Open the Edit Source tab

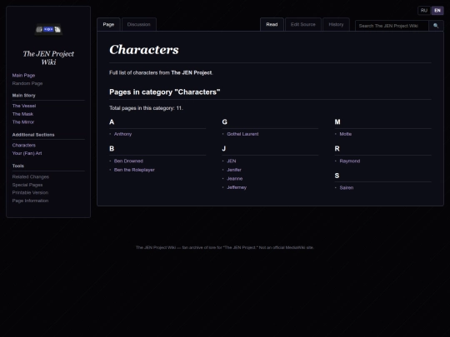point(303,24)
